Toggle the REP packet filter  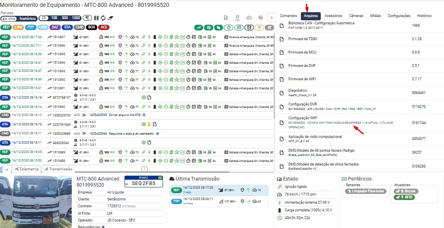(x=6, y=28)
